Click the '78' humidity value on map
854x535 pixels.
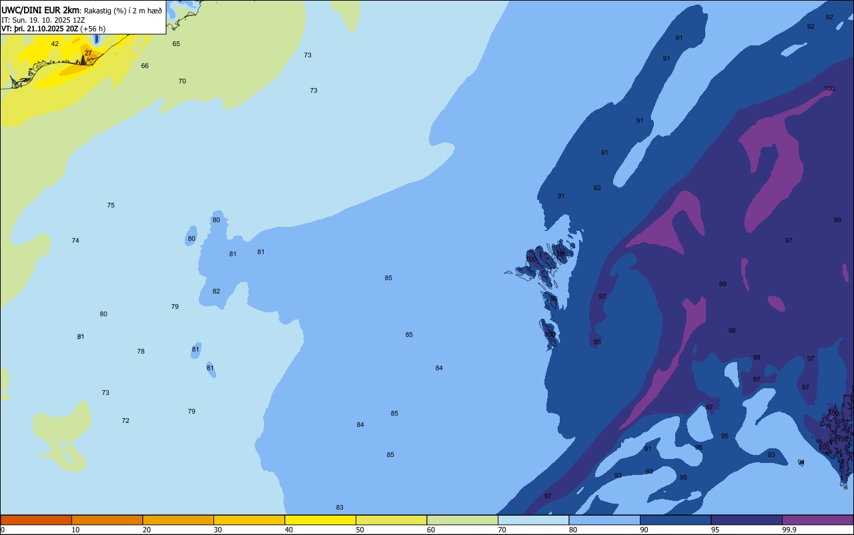coord(141,352)
